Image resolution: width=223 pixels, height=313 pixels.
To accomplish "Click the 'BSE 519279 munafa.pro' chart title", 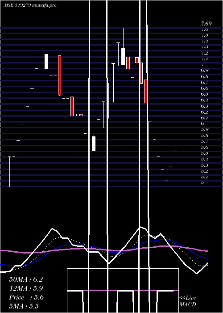I will [x=30, y=5].
